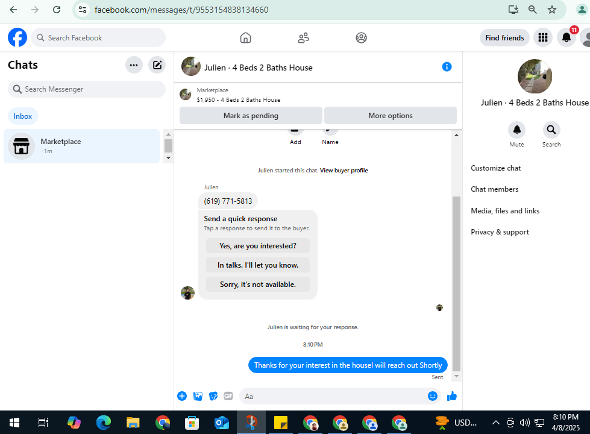Open conversation information blue icon
Screen dimensions: 590x434
(x=447, y=67)
